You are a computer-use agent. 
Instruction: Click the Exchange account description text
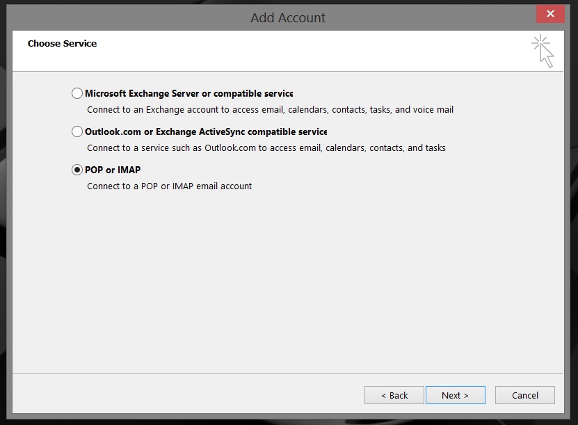click(x=268, y=109)
